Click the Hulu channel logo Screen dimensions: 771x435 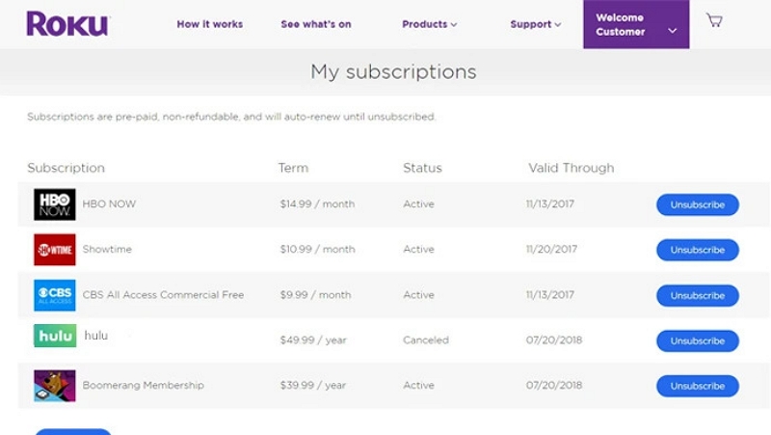click(55, 336)
